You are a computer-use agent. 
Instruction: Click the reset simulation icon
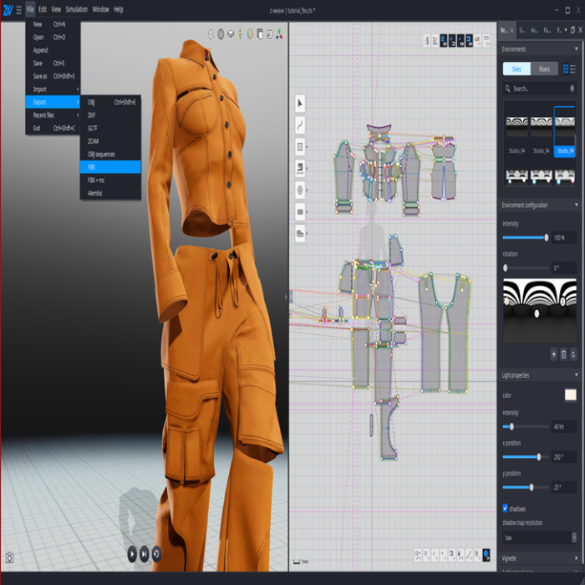pyautogui.click(x=156, y=552)
